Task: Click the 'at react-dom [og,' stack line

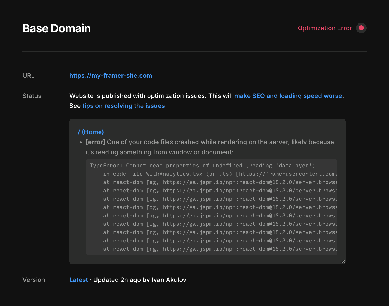Action: point(220,207)
